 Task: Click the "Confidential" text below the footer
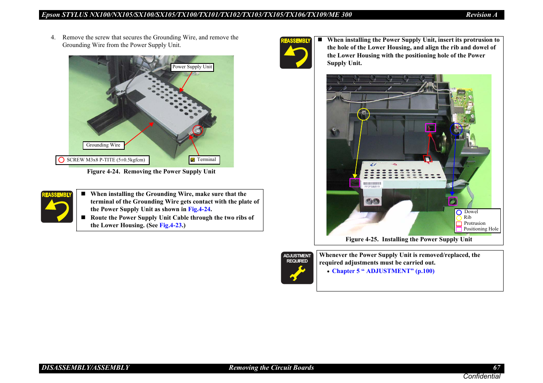click(481, 376)
